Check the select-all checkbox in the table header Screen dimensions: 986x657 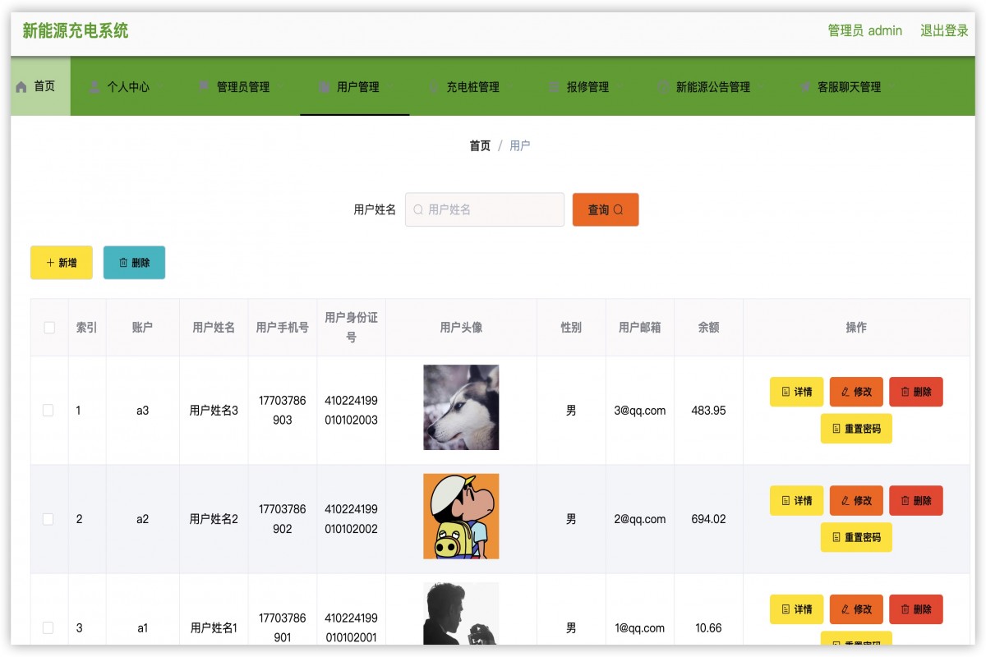click(48, 327)
